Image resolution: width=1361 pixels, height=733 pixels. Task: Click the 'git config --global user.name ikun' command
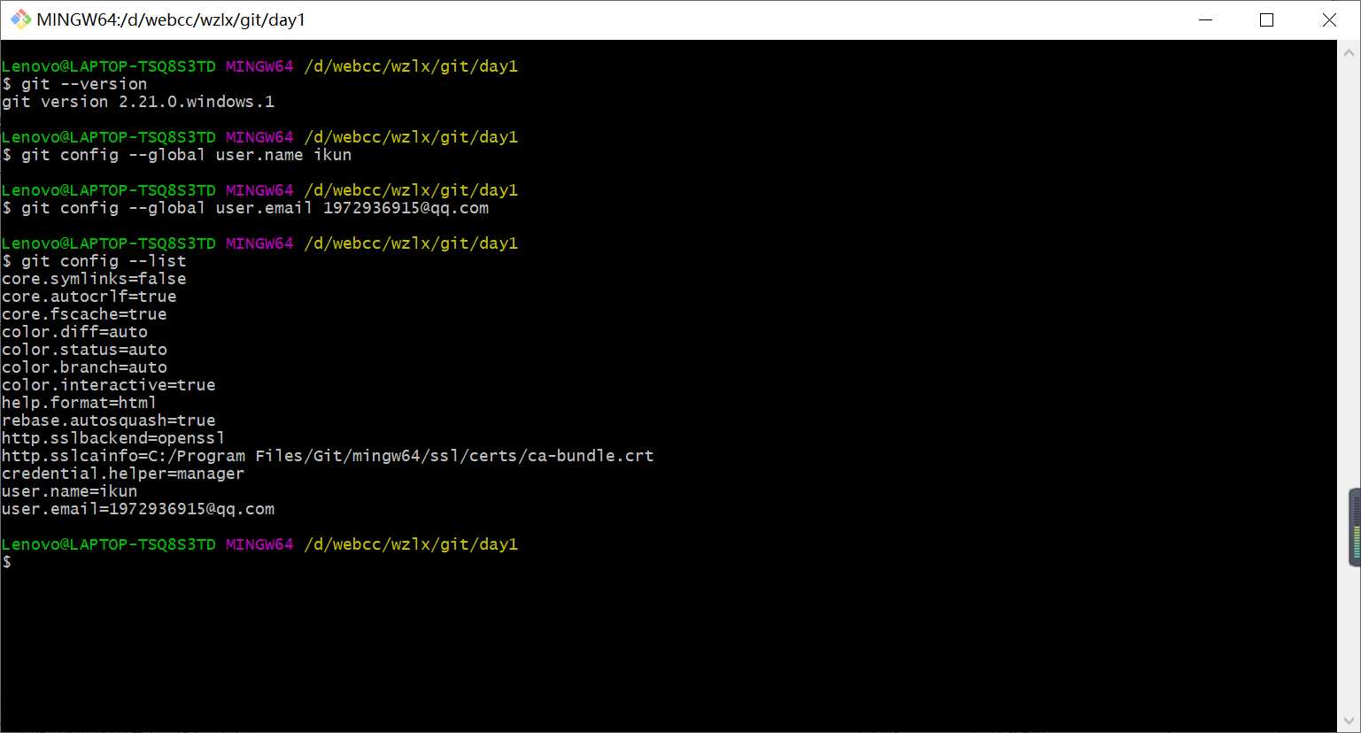point(177,155)
